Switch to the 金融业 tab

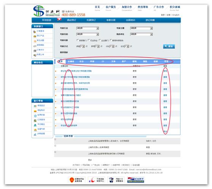point(71,61)
